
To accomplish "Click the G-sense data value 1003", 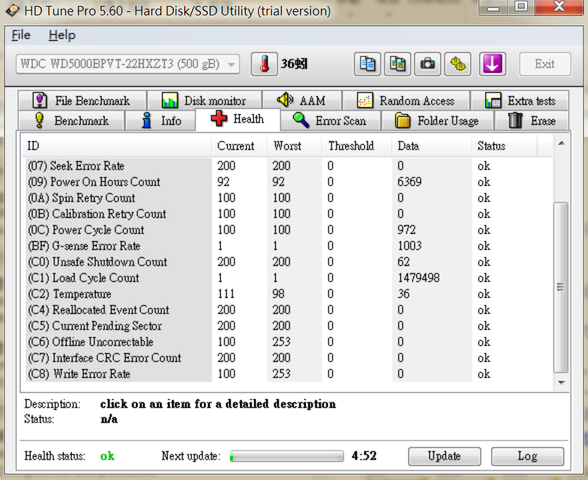I will 410,246.
